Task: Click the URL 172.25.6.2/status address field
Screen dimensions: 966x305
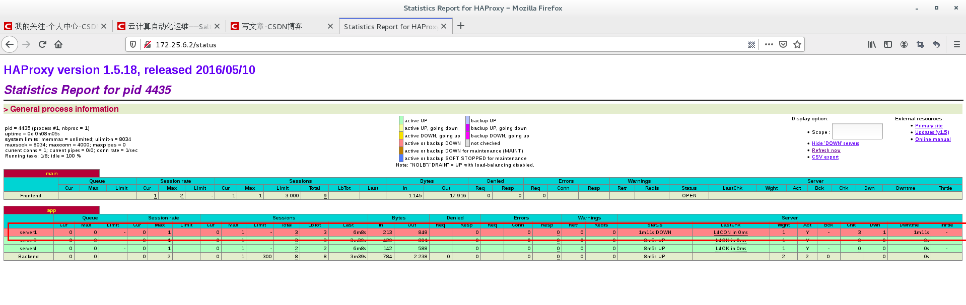Action: (x=448, y=45)
